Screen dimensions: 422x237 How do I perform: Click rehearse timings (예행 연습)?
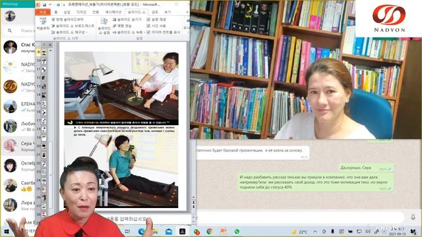pyautogui.click(x=122, y=26)
